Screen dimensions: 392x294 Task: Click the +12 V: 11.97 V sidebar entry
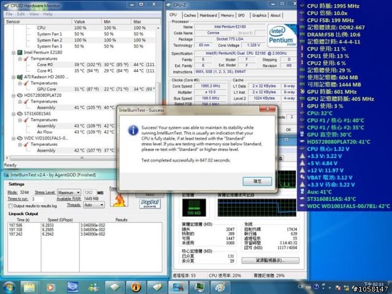tap(325, 170)
